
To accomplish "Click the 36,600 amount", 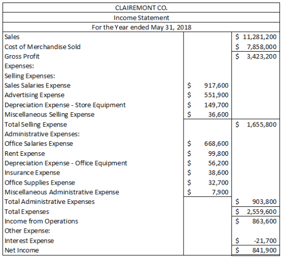I will tap(218, 114).
